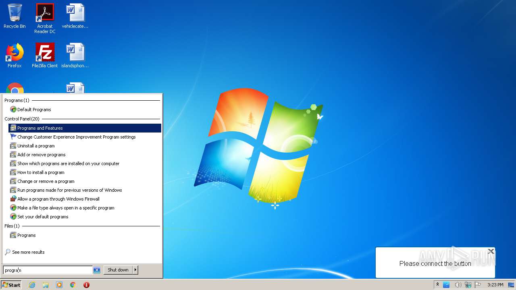Screen dimensions: 516x290
Task: Show hidden tray icons arrow
Action: point(437,285)
